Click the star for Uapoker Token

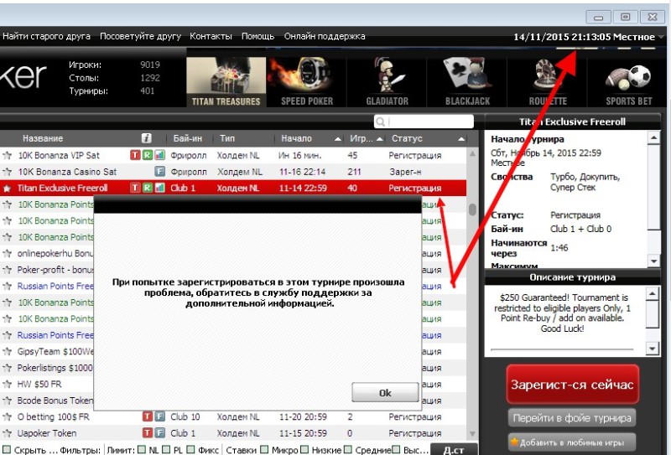click(8, 433)
